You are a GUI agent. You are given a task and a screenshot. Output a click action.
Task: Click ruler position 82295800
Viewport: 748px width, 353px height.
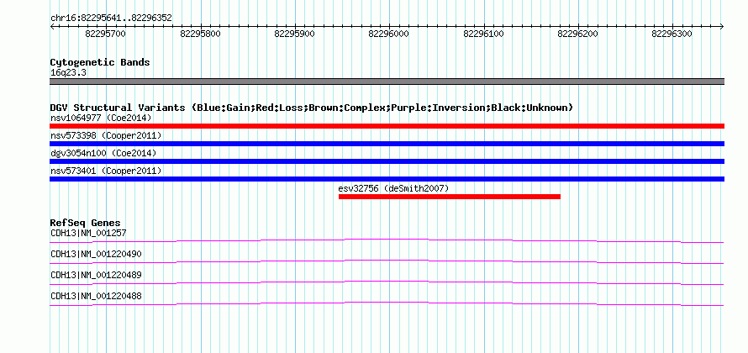tap(200, 34)
